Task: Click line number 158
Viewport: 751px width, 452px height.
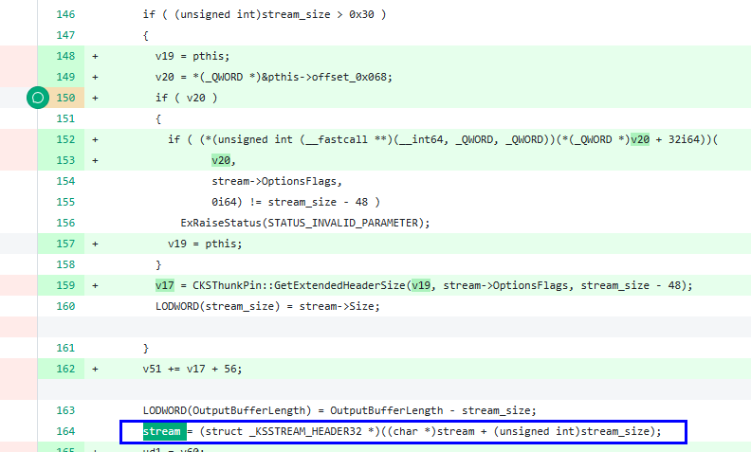Action: tap(65, 264)
